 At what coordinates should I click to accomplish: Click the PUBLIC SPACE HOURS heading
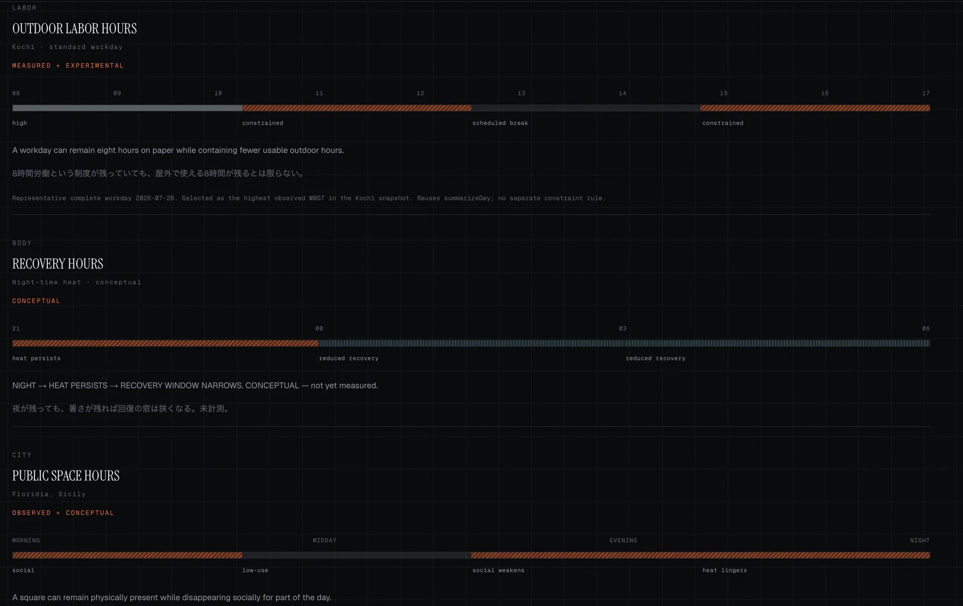66,476
